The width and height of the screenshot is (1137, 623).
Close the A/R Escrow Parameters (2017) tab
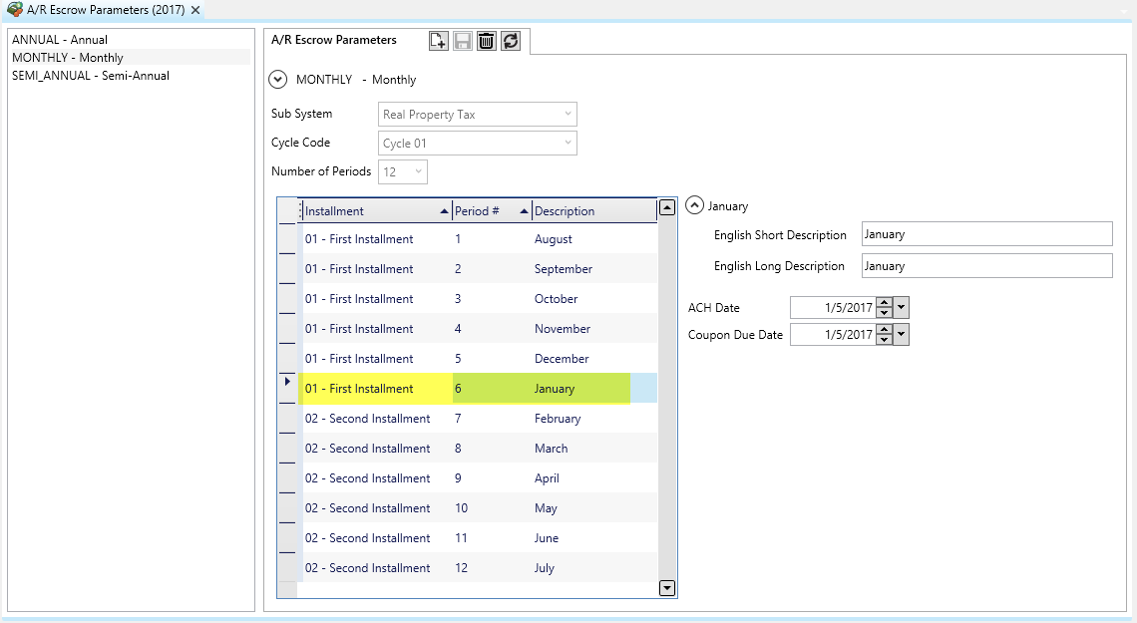pyautogui.click(x=196, y=10)
